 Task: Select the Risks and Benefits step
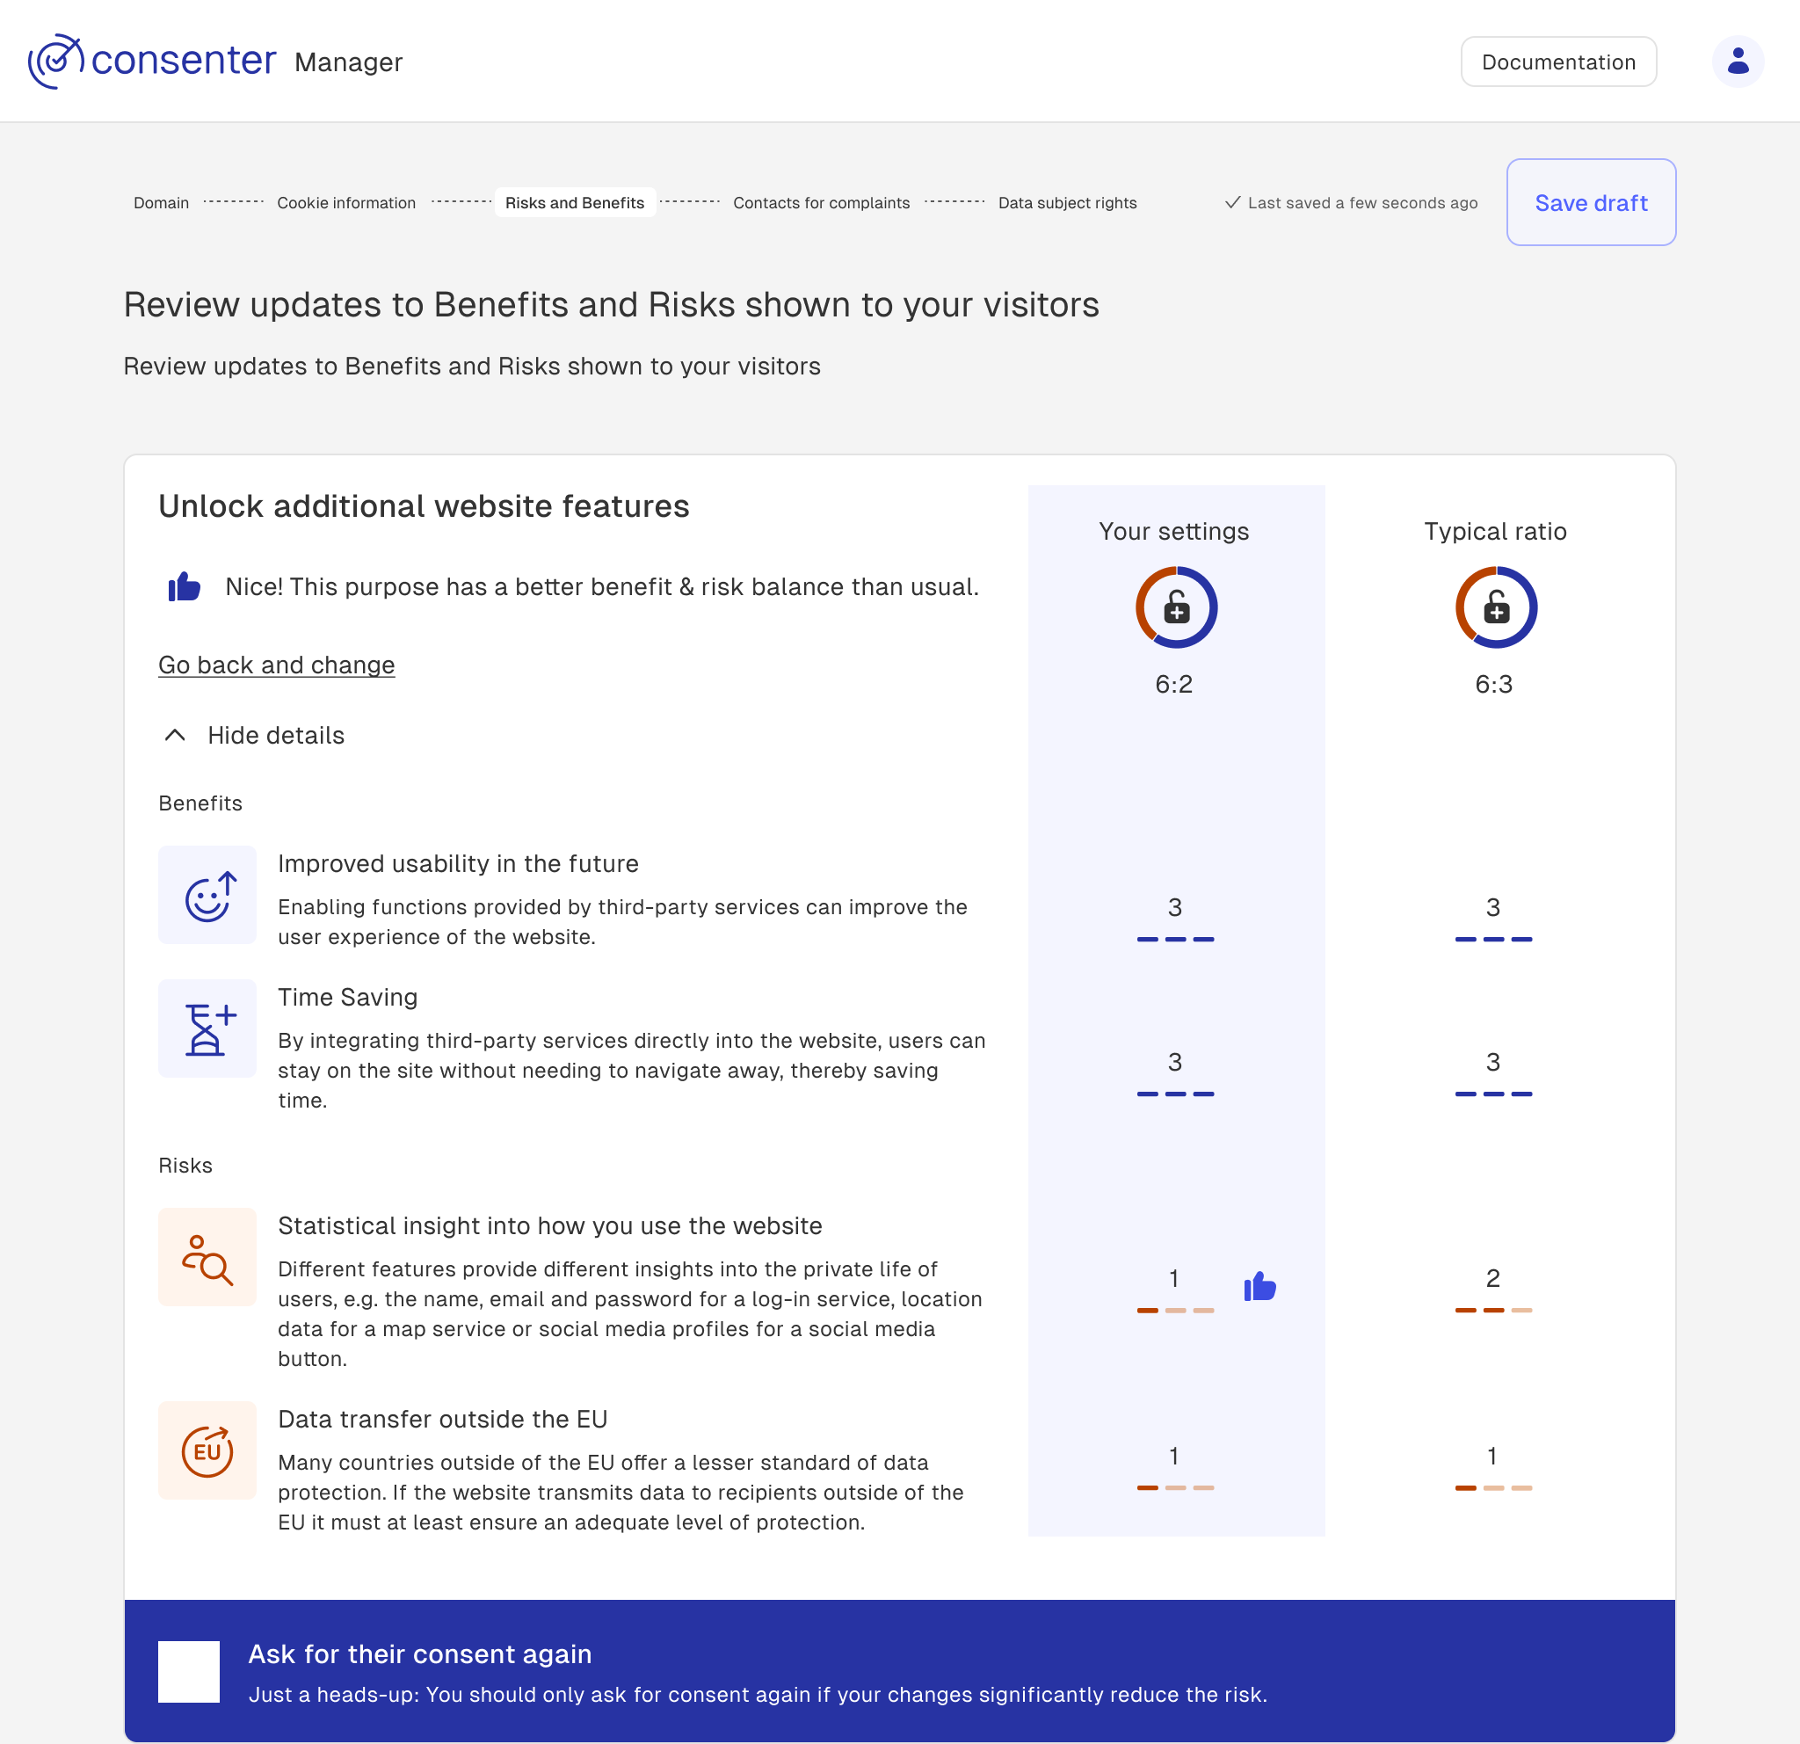point(575,203)
